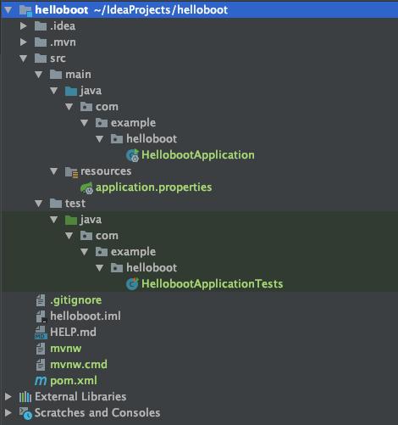Expand External Libraries node arrow

8,397
